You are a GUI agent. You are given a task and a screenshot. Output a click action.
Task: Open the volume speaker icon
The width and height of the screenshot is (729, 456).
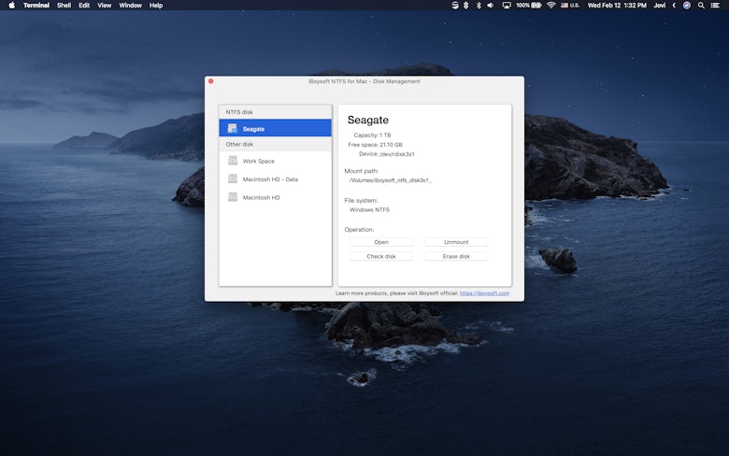pos(491,5)
